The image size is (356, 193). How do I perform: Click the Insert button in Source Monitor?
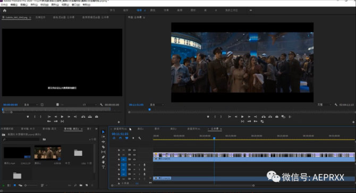(83, 117)
